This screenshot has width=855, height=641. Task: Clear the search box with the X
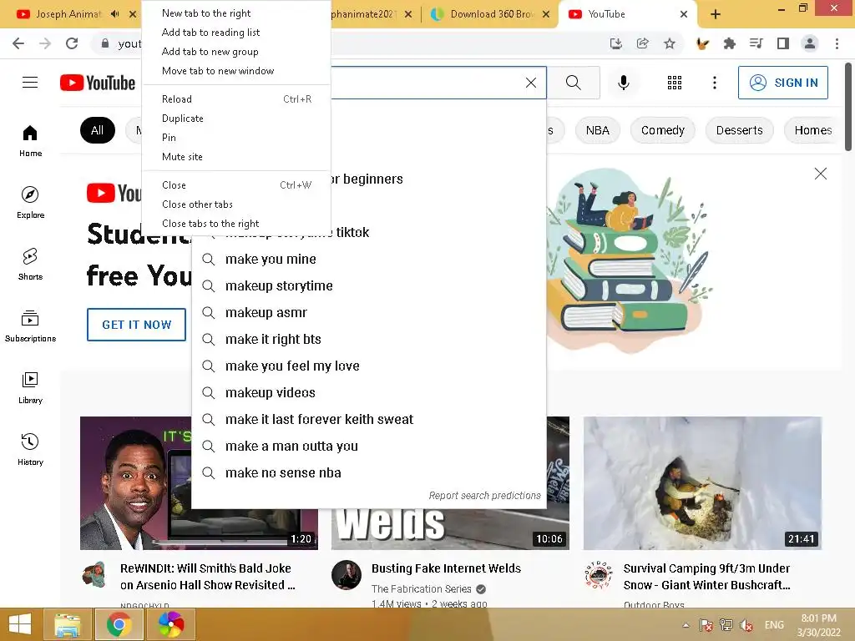click(x=530, y=83)
